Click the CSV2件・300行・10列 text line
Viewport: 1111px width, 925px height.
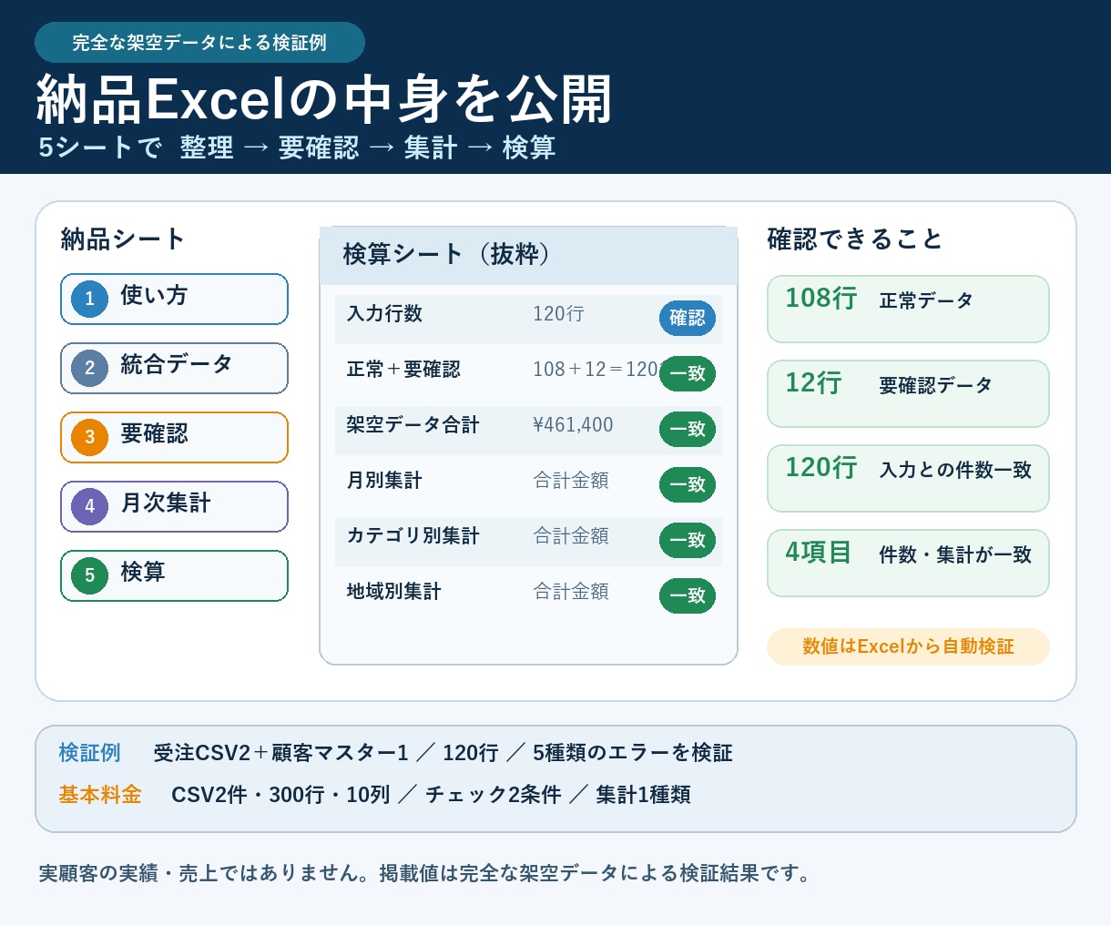click(x=431, y=795)
